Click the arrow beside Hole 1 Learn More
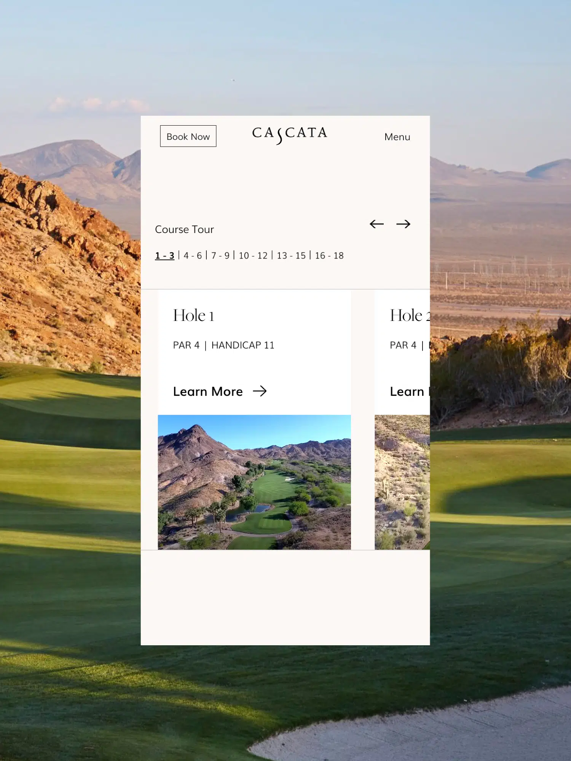Image resolution: width=571 pixels, height=761 pixels. (x=260, y=391)
